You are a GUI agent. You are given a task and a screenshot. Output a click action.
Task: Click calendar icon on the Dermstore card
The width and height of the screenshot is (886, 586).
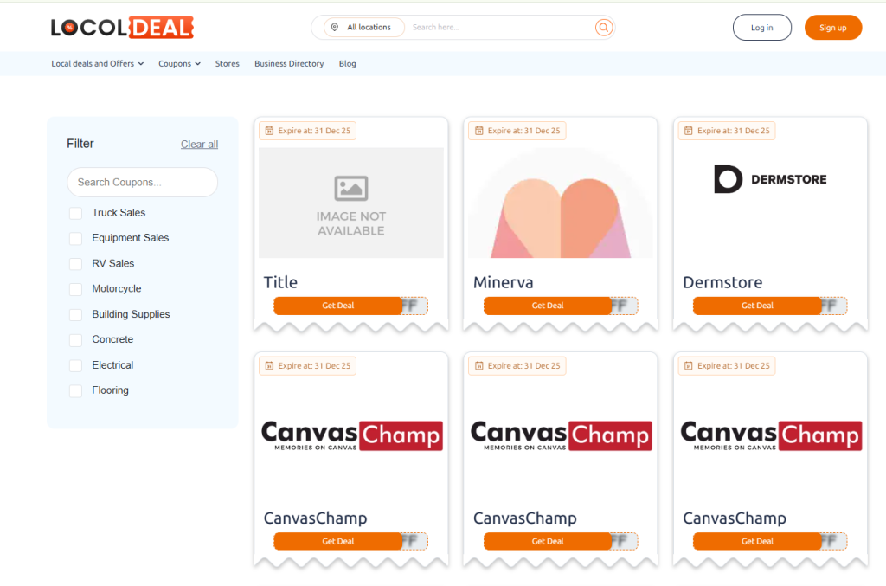[688, 131]
